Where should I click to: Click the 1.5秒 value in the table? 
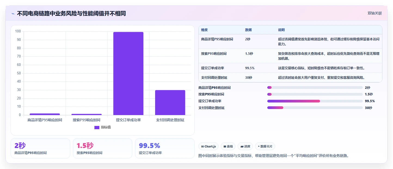[x=249, y=54]
